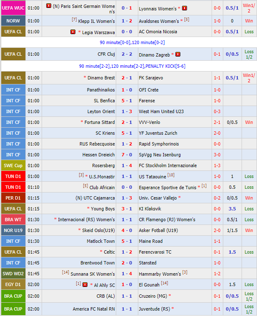The height and width of the screenshot is (316, 257).
Task: Click the PER D1 league badge
Action: 13,198
